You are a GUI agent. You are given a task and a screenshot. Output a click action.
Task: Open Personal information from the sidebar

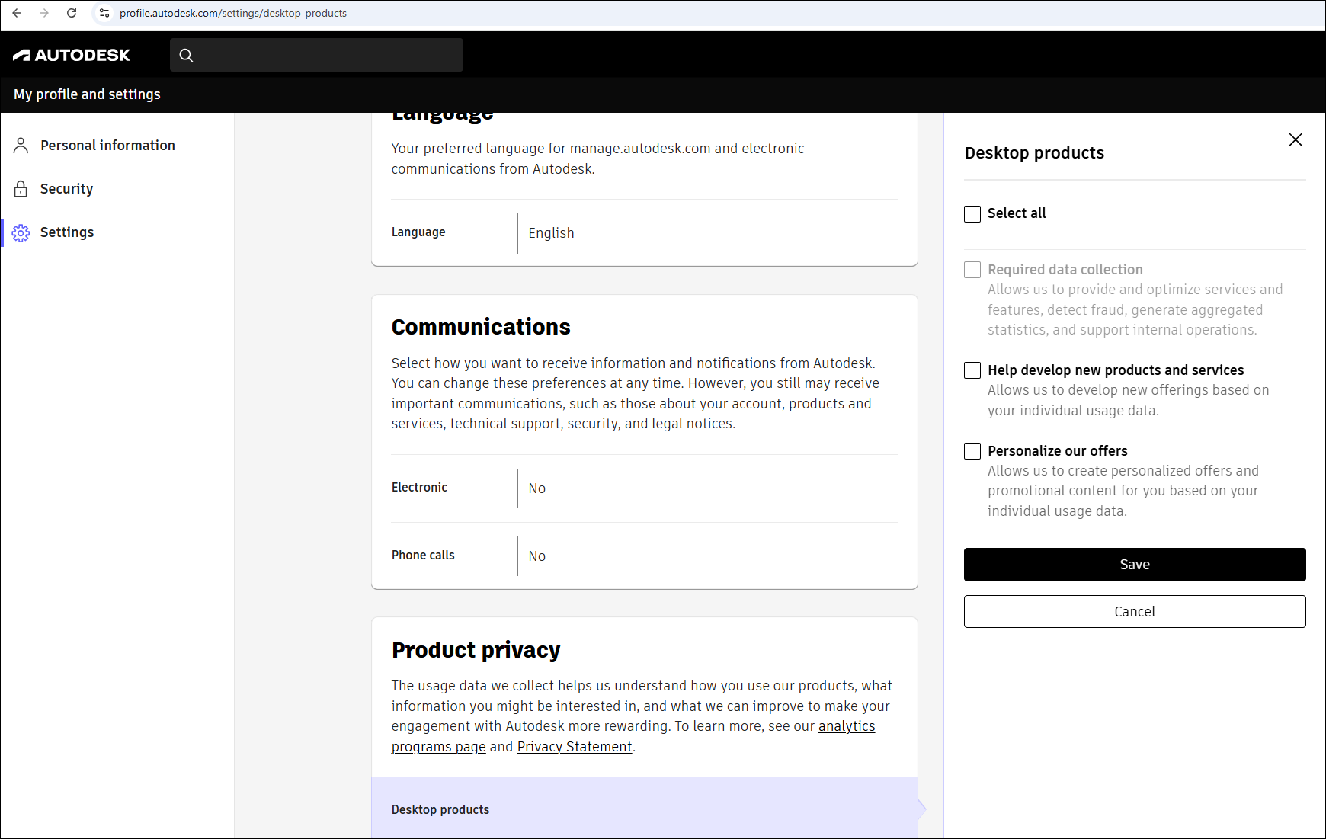coord(107,145)
